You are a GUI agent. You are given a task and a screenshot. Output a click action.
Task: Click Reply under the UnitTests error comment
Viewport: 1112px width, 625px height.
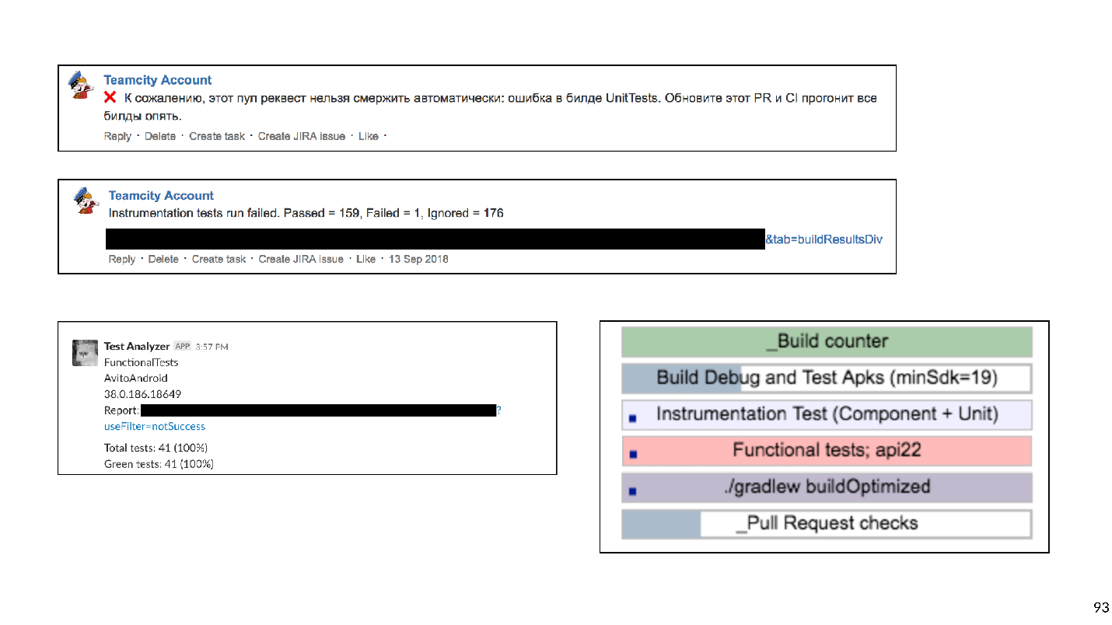(117, 136)
